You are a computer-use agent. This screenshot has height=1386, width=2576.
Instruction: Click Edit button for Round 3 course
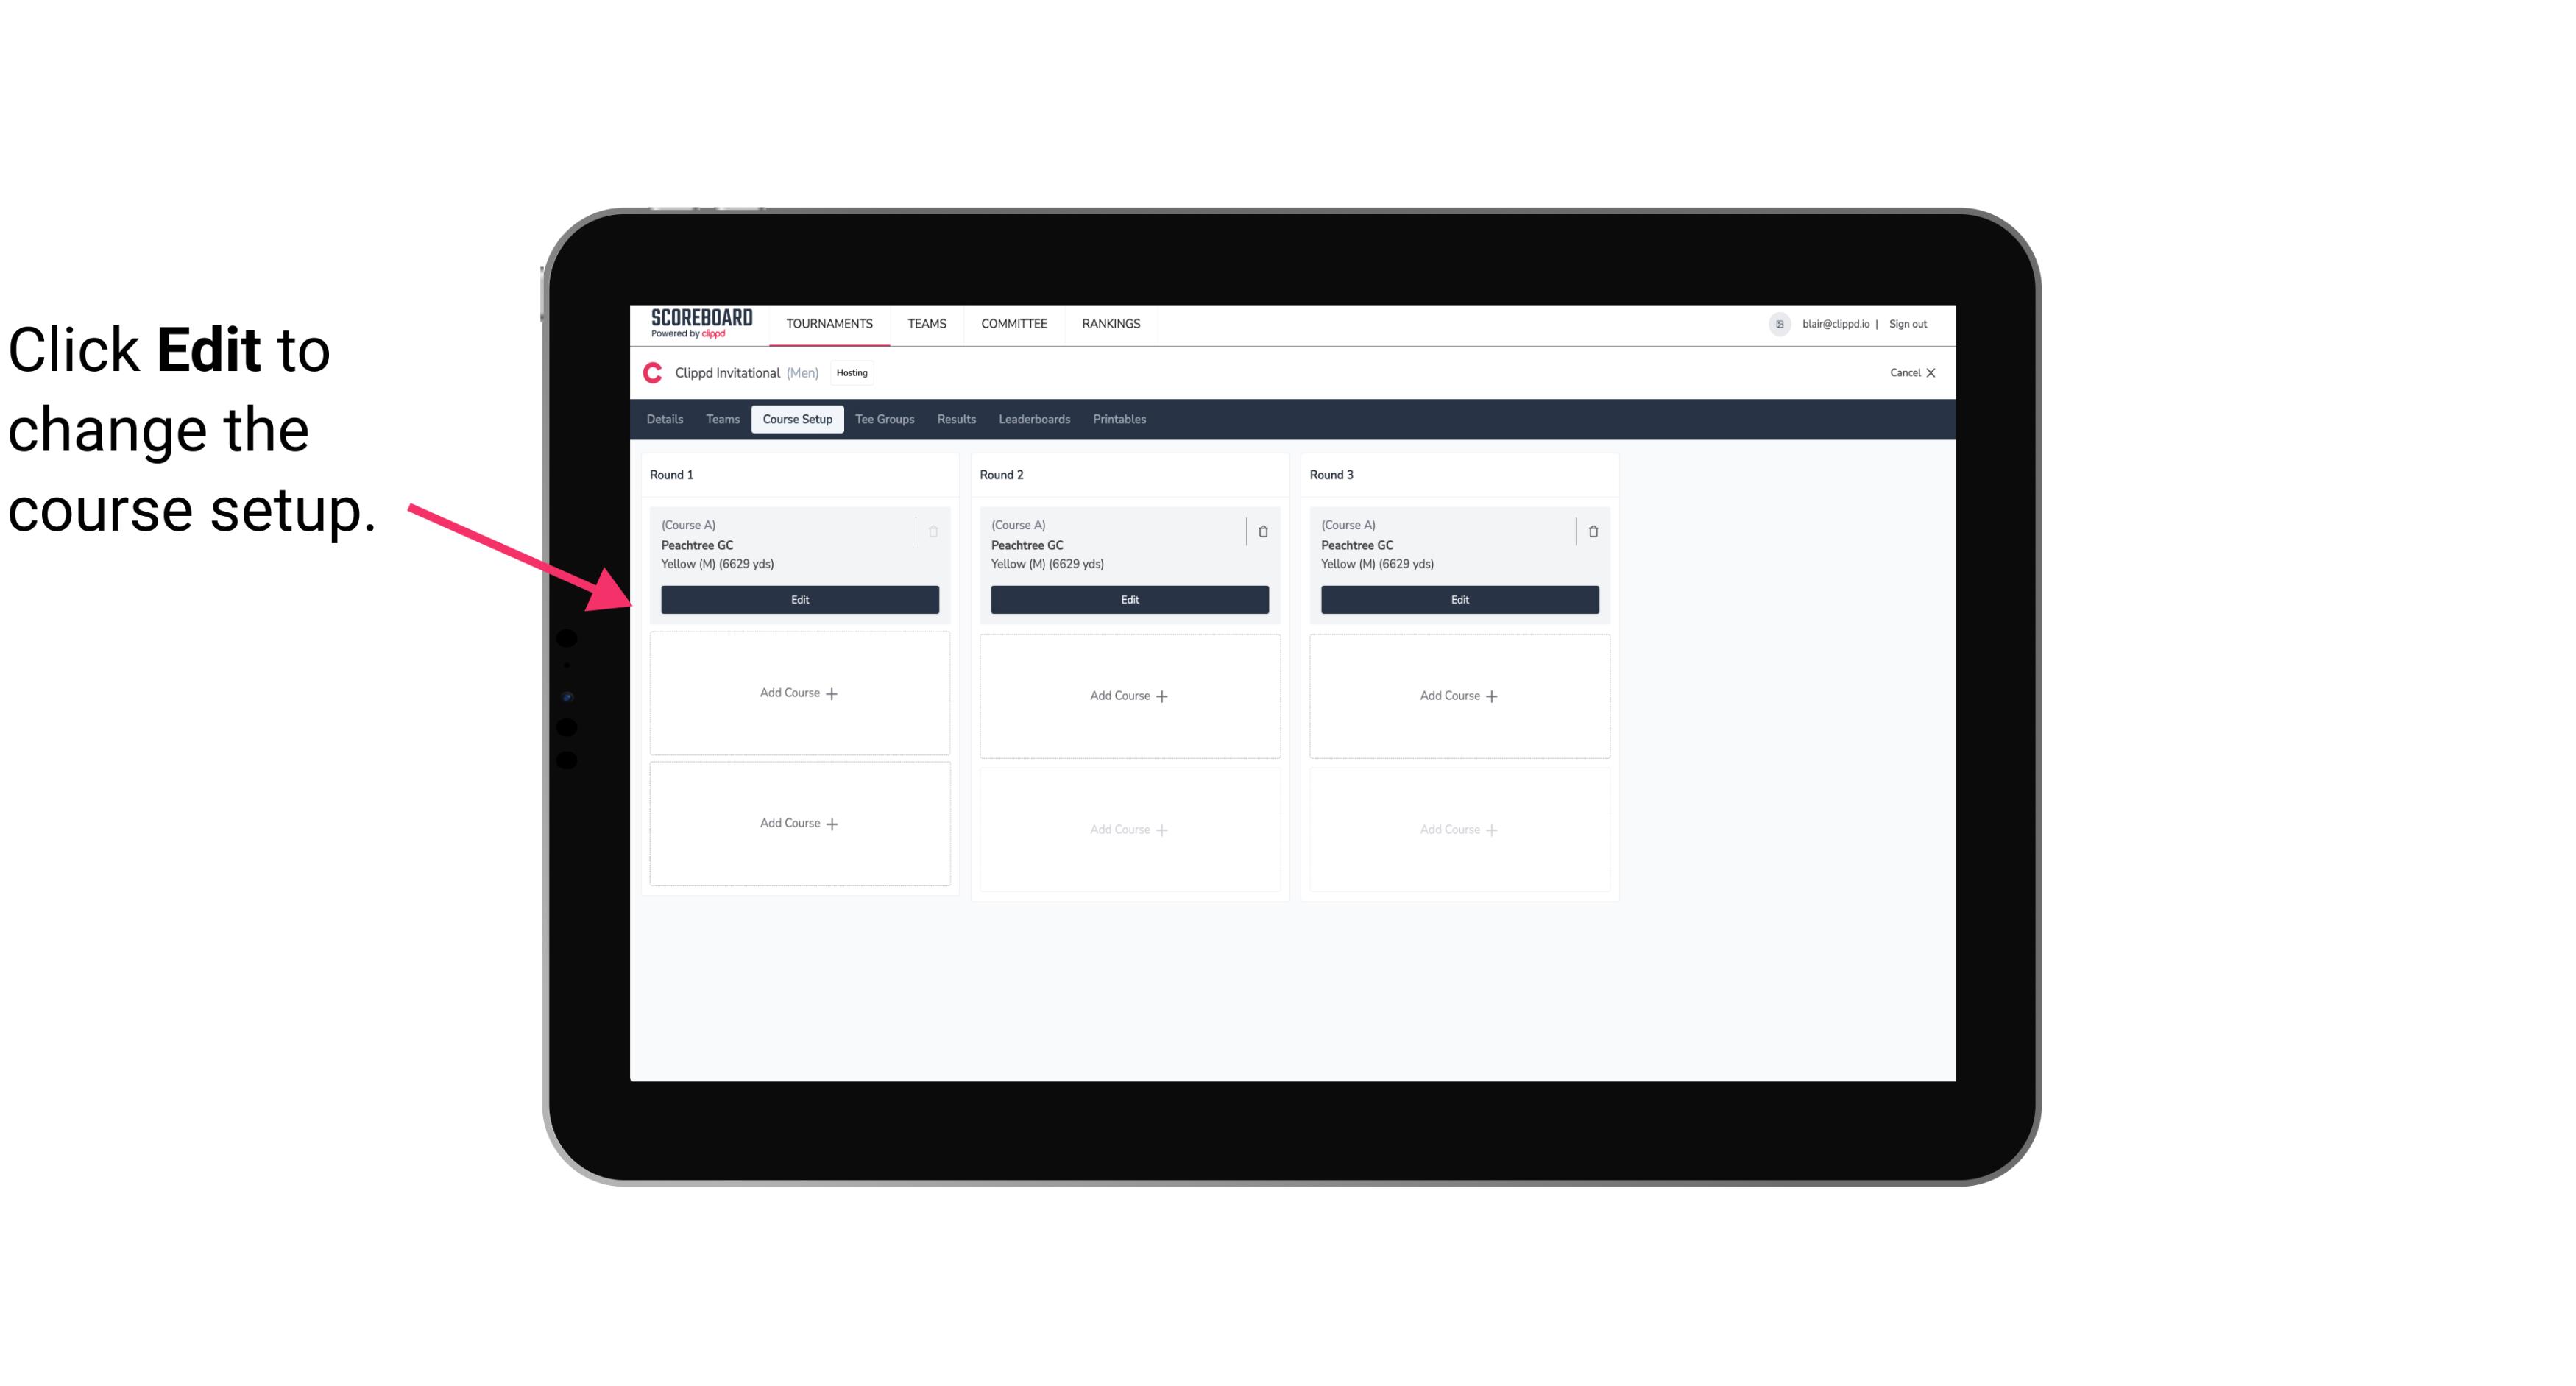coord(1459,599)
